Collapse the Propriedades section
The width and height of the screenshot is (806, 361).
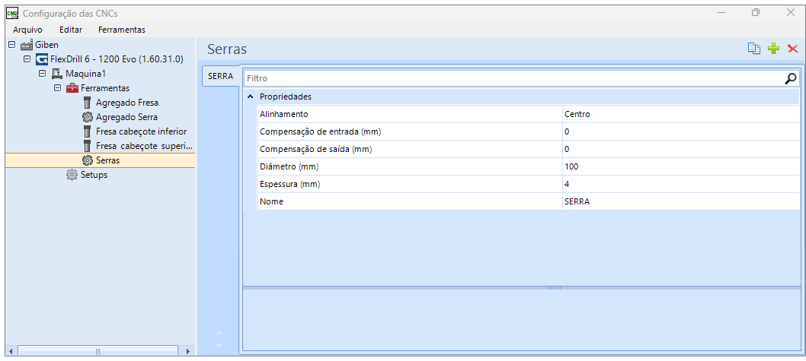tap(250, 97)
